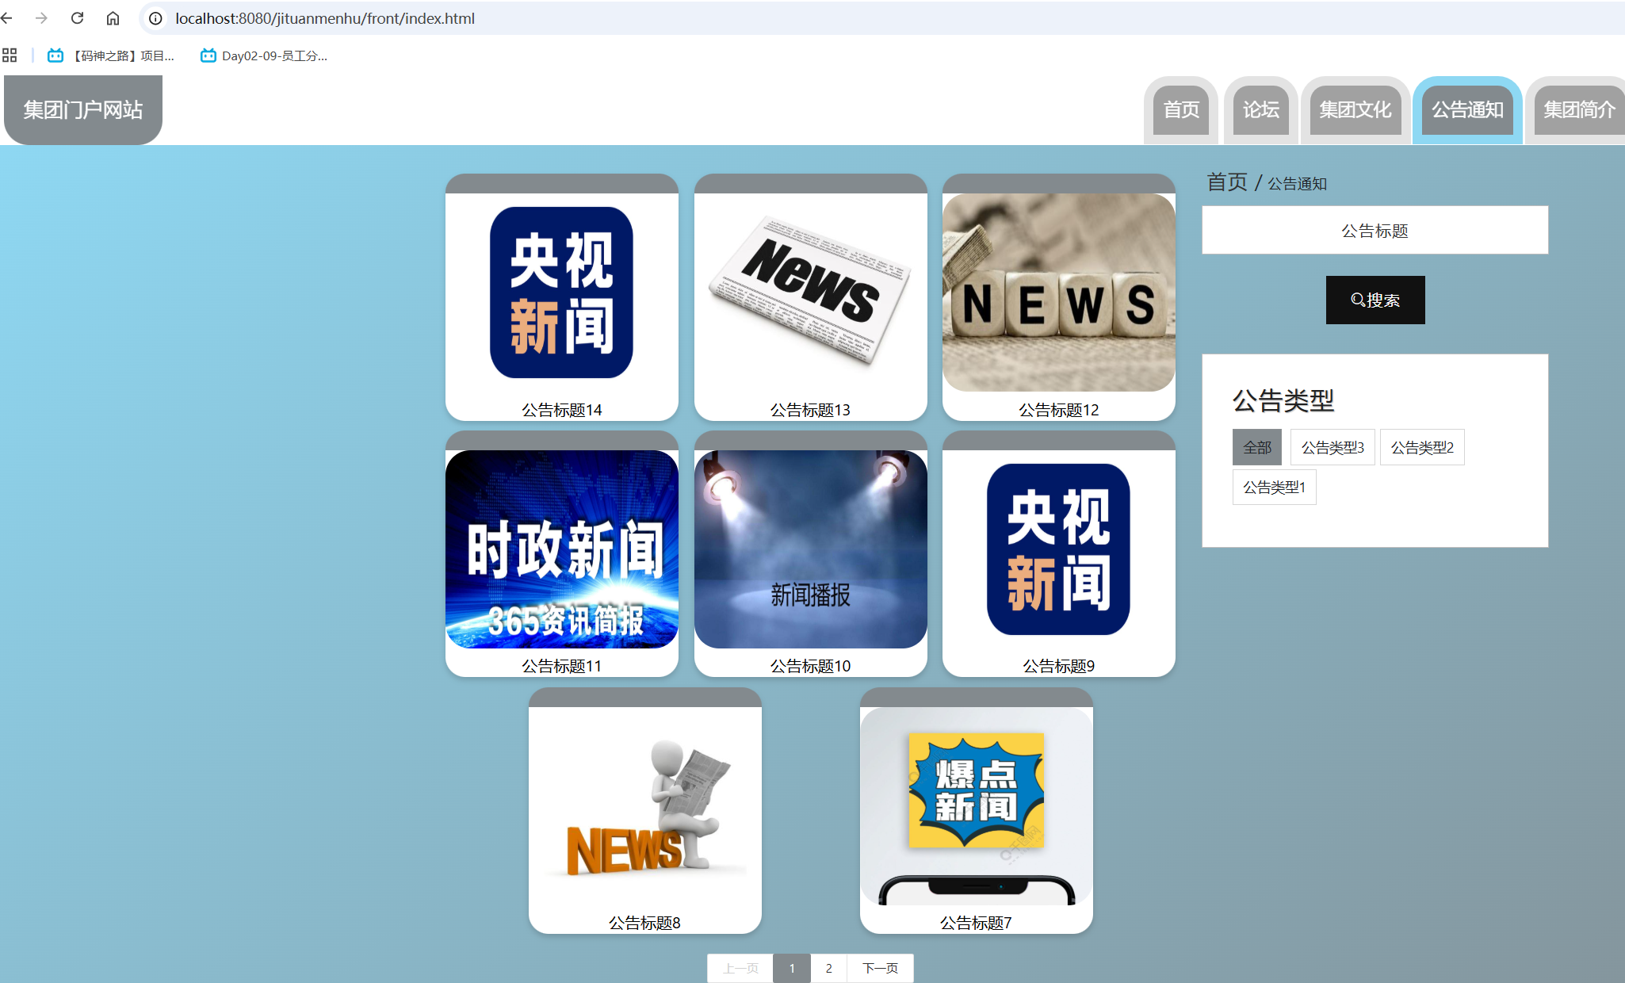Click the 上一页 pagination button
Image resolution: width=1625 pixels, height=983 pixels.
point(740,968)
